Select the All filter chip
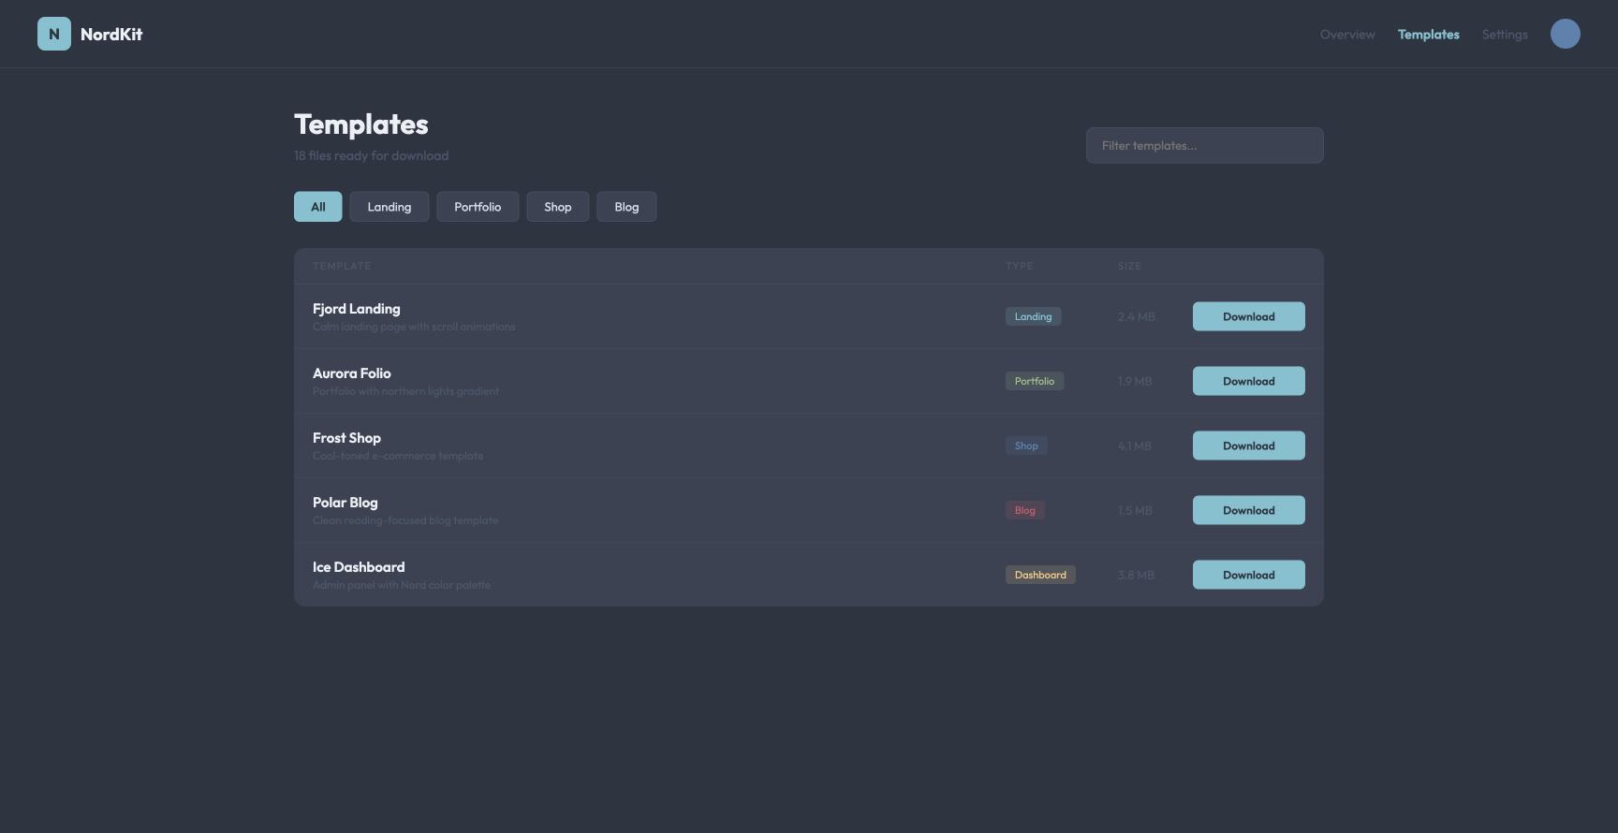The width and height of the screenshot is (1618, 833). coord(318,207)
